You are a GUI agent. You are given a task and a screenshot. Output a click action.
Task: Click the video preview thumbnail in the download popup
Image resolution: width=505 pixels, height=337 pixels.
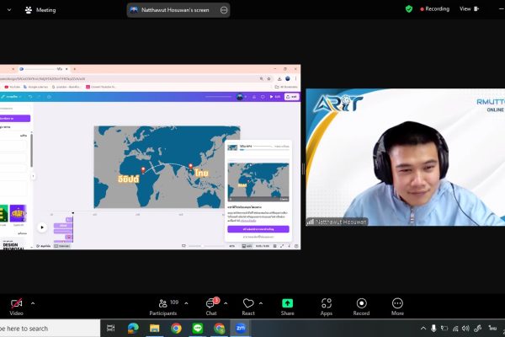tap(258, 182)
